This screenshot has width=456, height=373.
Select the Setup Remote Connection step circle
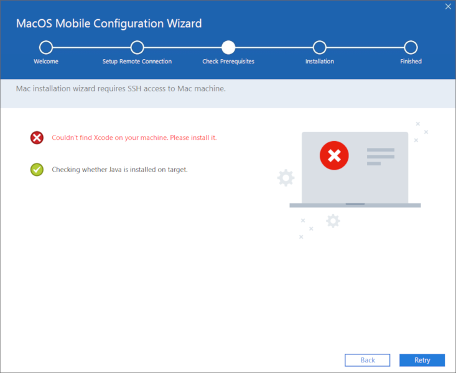pyautogui.click(x=137, y=47)
